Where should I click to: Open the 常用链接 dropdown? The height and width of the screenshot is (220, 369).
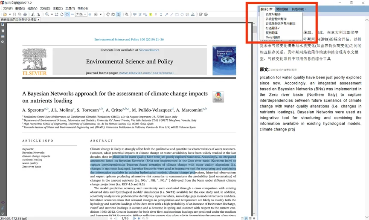click(283, 9)
